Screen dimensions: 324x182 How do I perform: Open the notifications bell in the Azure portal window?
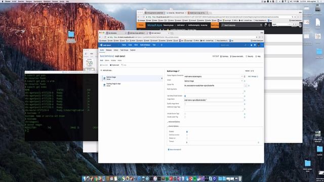click(265, 25)
